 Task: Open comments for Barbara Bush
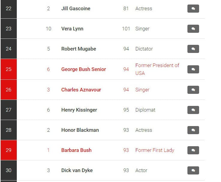(x=193, y=150)
